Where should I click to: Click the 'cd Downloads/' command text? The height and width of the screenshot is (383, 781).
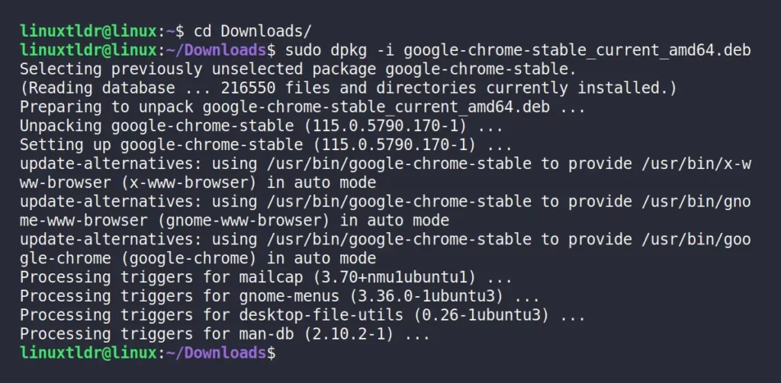[x=252, y=31]
